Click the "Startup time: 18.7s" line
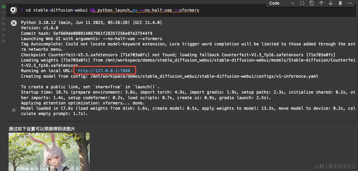 click(188, 95)
